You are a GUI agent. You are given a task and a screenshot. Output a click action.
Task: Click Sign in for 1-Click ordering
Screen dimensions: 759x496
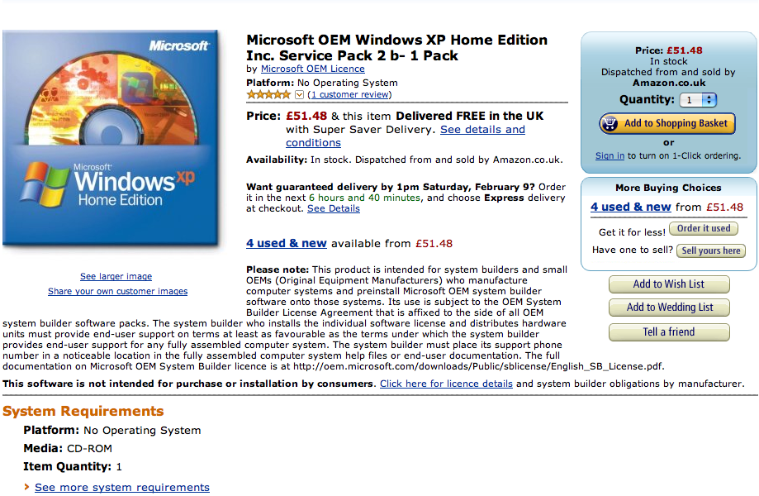click(610, 155)
